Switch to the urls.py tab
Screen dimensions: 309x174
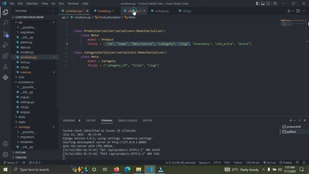187,11
